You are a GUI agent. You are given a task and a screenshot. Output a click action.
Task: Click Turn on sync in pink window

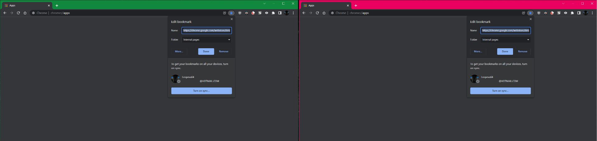(x=501, y=91)
